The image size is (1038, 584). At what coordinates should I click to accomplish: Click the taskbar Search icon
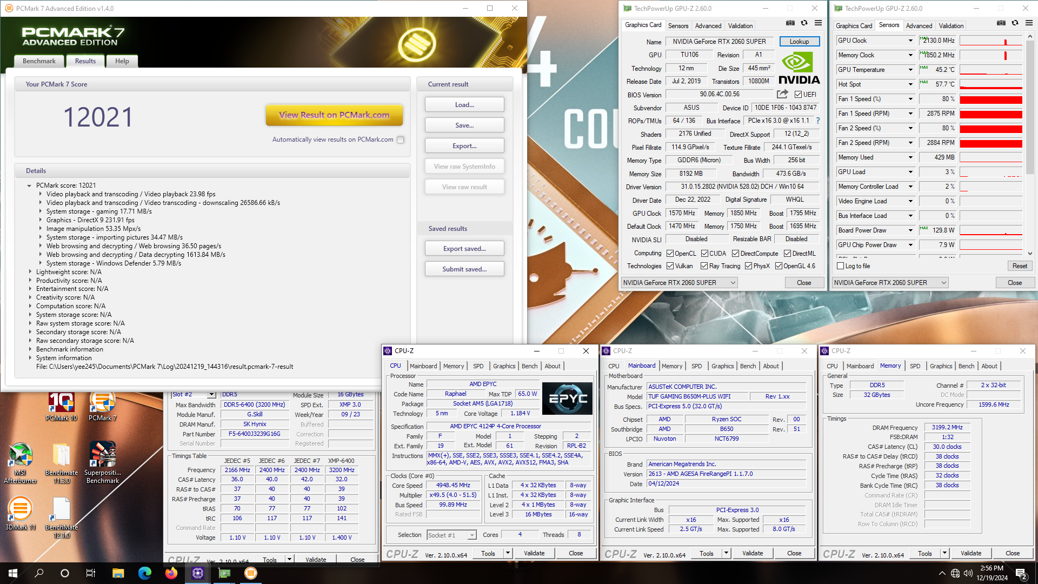coord(39,573)
